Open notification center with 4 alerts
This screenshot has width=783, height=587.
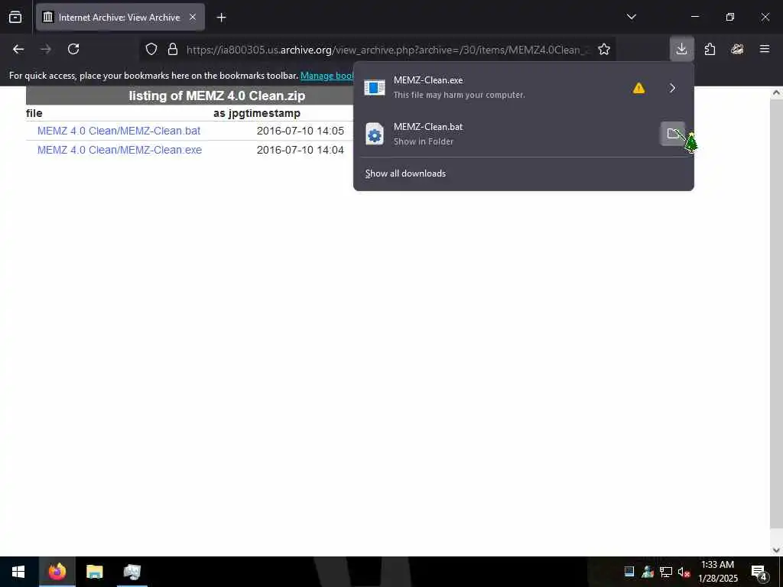[x=759, y=572]
